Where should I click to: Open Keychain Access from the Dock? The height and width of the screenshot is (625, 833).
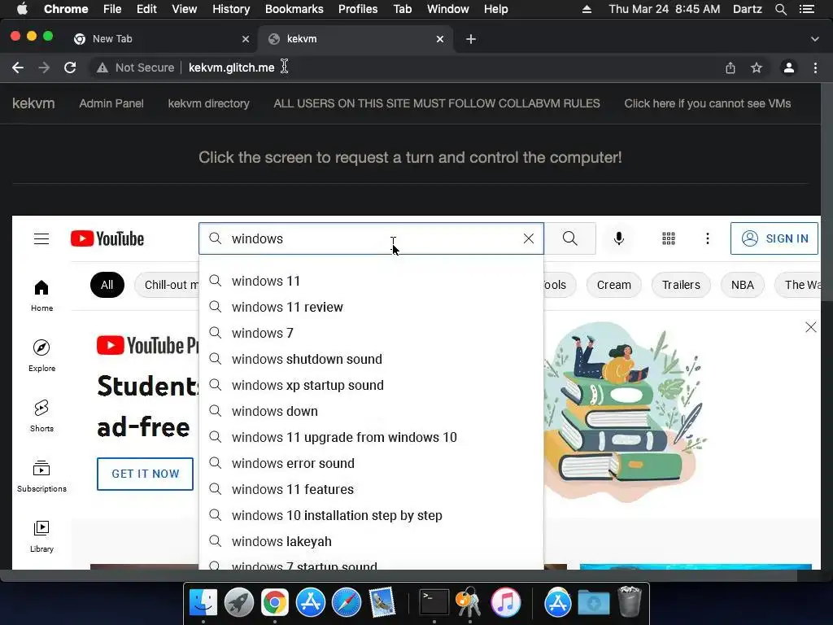469,602
